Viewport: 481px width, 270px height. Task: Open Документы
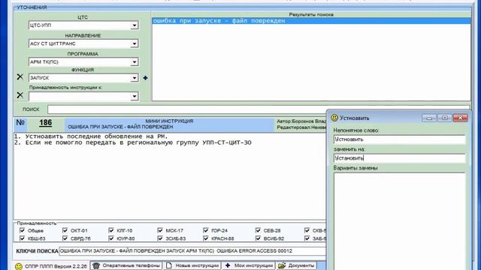296,265
